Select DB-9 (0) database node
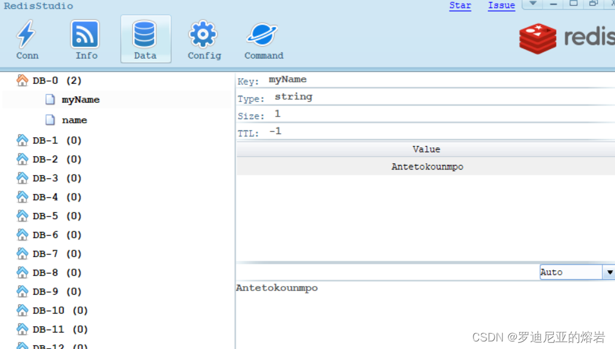 [x=57, y=291]
